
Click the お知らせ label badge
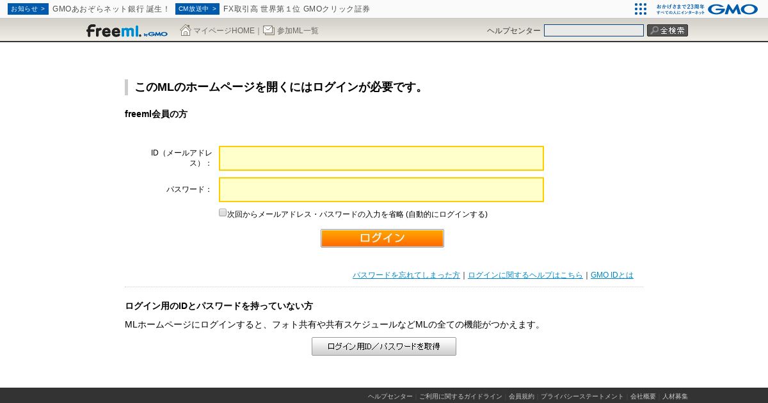[x=28, y=9]
